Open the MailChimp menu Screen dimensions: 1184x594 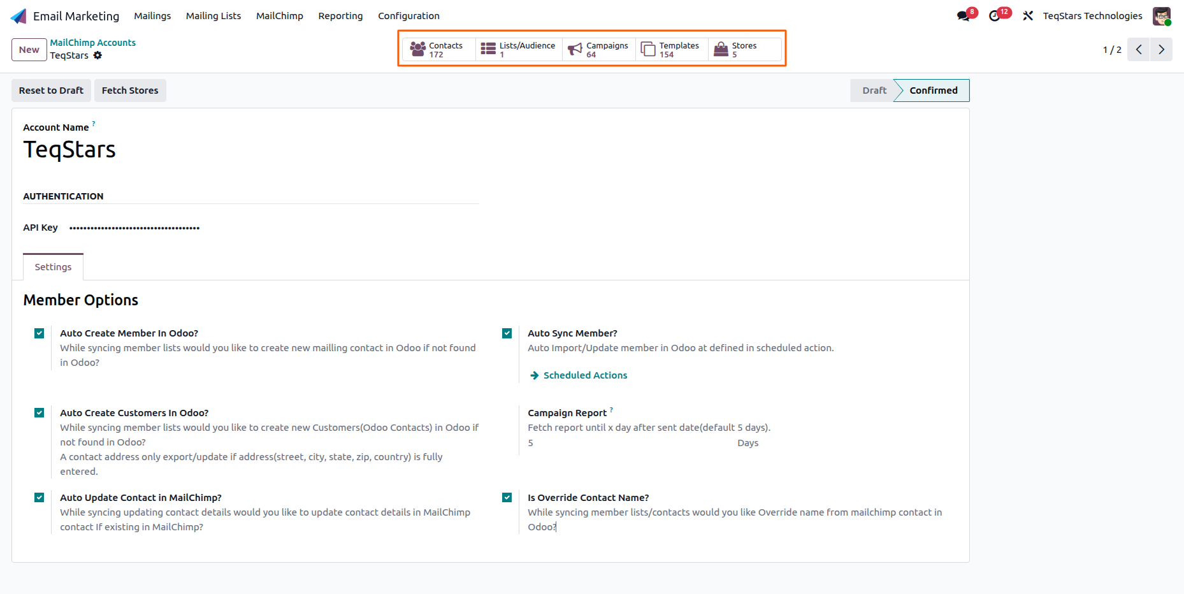coord(280,16)
